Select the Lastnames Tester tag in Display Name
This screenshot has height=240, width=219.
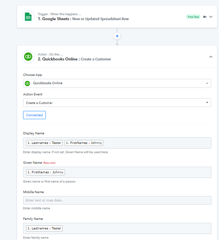point(44,143)
